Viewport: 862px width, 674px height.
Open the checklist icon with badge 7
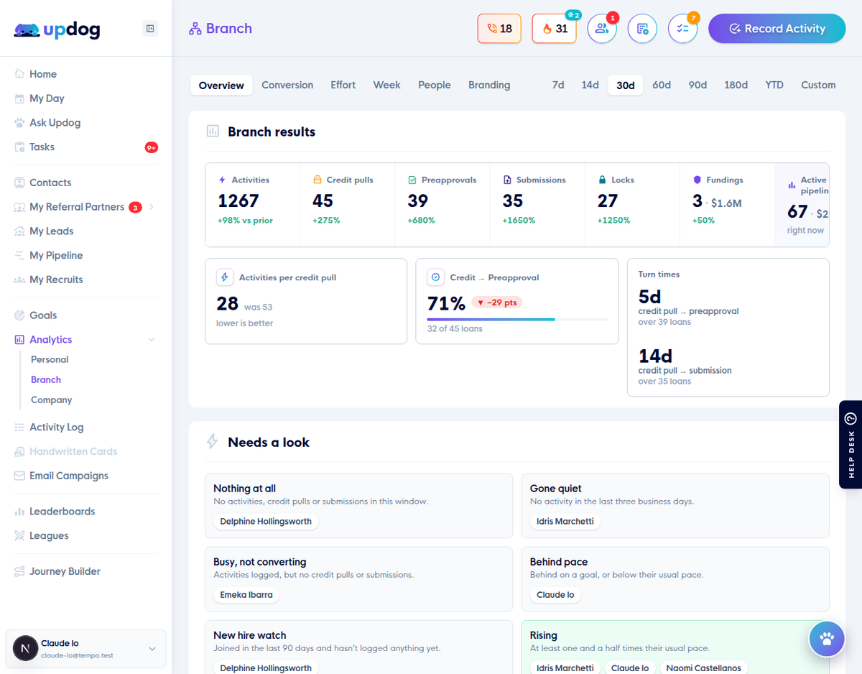[x=682, y=29]
